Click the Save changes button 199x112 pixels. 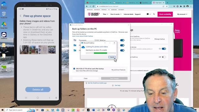[x=114, y=78]
